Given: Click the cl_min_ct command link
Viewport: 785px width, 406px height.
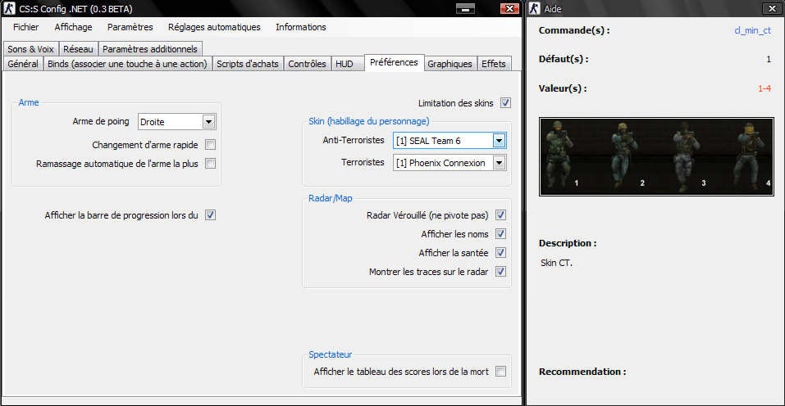Looking at the screenshot, I should 752,30.
